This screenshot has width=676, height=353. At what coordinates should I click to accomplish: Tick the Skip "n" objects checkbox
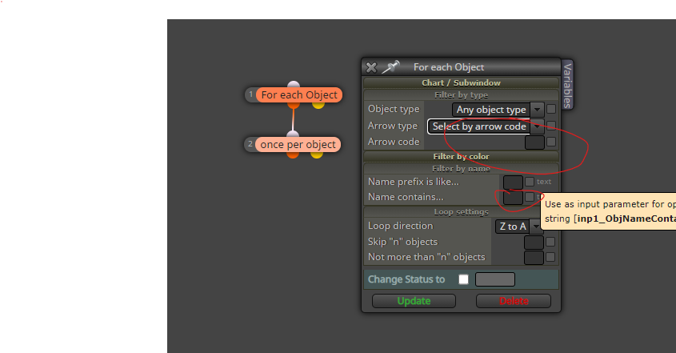pos(550,242)
